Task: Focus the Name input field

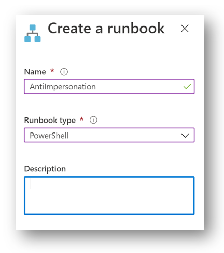Action: coord(109,86)
